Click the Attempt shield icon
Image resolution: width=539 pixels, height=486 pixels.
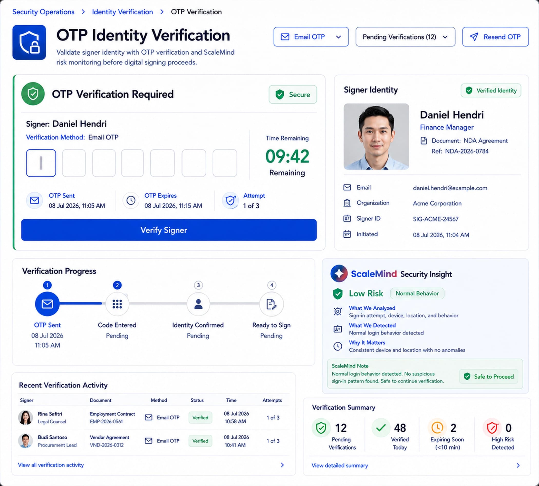(230, 200)
